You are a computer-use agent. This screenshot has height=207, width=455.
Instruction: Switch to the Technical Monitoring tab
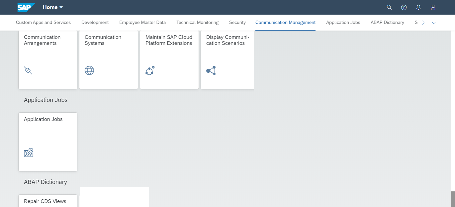197,23
